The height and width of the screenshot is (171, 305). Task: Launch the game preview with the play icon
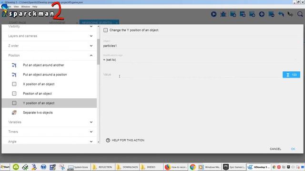point(213,14)
